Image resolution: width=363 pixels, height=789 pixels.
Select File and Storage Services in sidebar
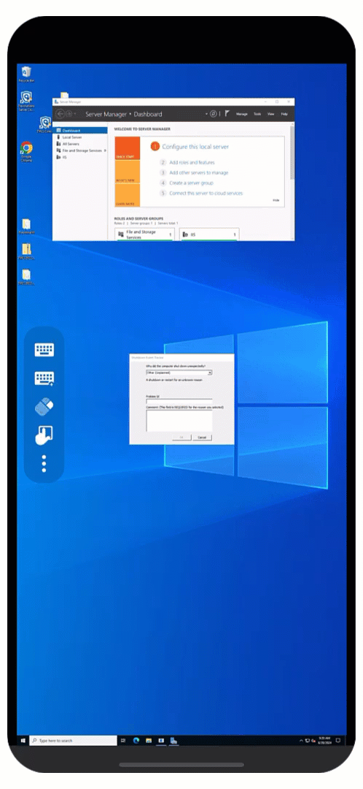click(80, 150)
